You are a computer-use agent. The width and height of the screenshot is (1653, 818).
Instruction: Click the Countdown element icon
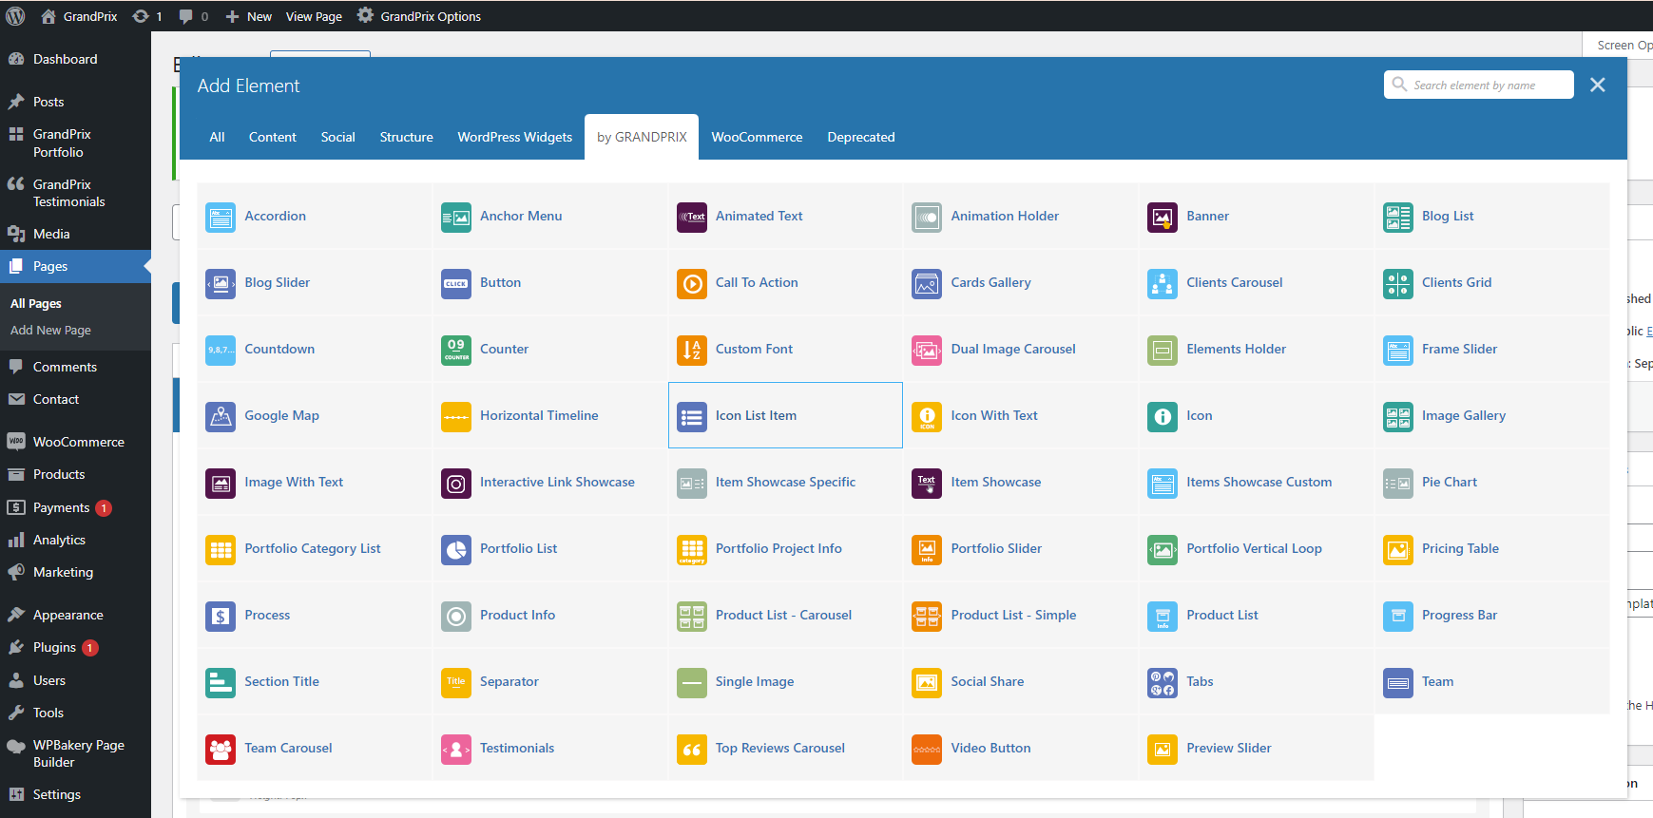coord(221,351)
